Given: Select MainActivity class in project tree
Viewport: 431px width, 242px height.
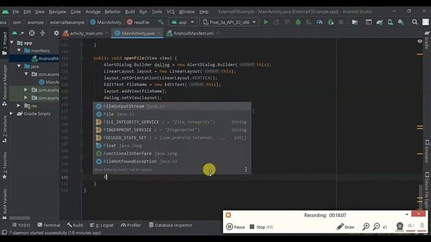Looking at the screenshot, I should pos(49,82).
